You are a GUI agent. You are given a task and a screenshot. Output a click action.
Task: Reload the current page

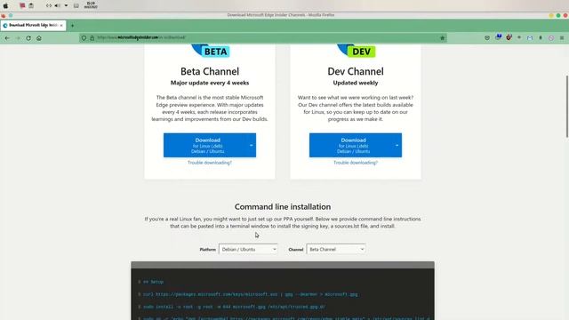(x=28, y=37)
